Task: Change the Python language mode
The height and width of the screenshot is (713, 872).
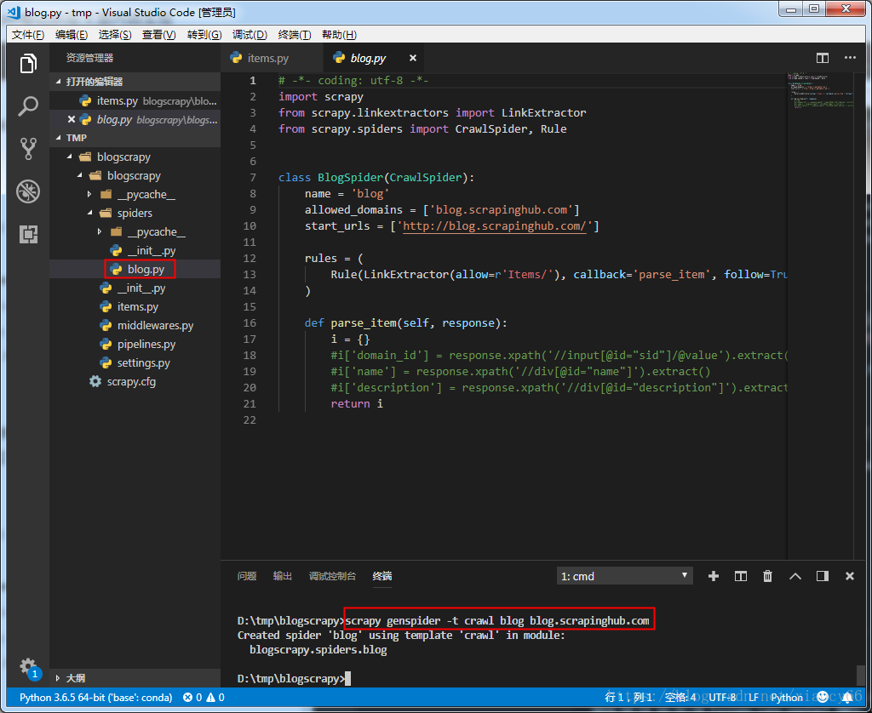Action: (x=786, y=698)
